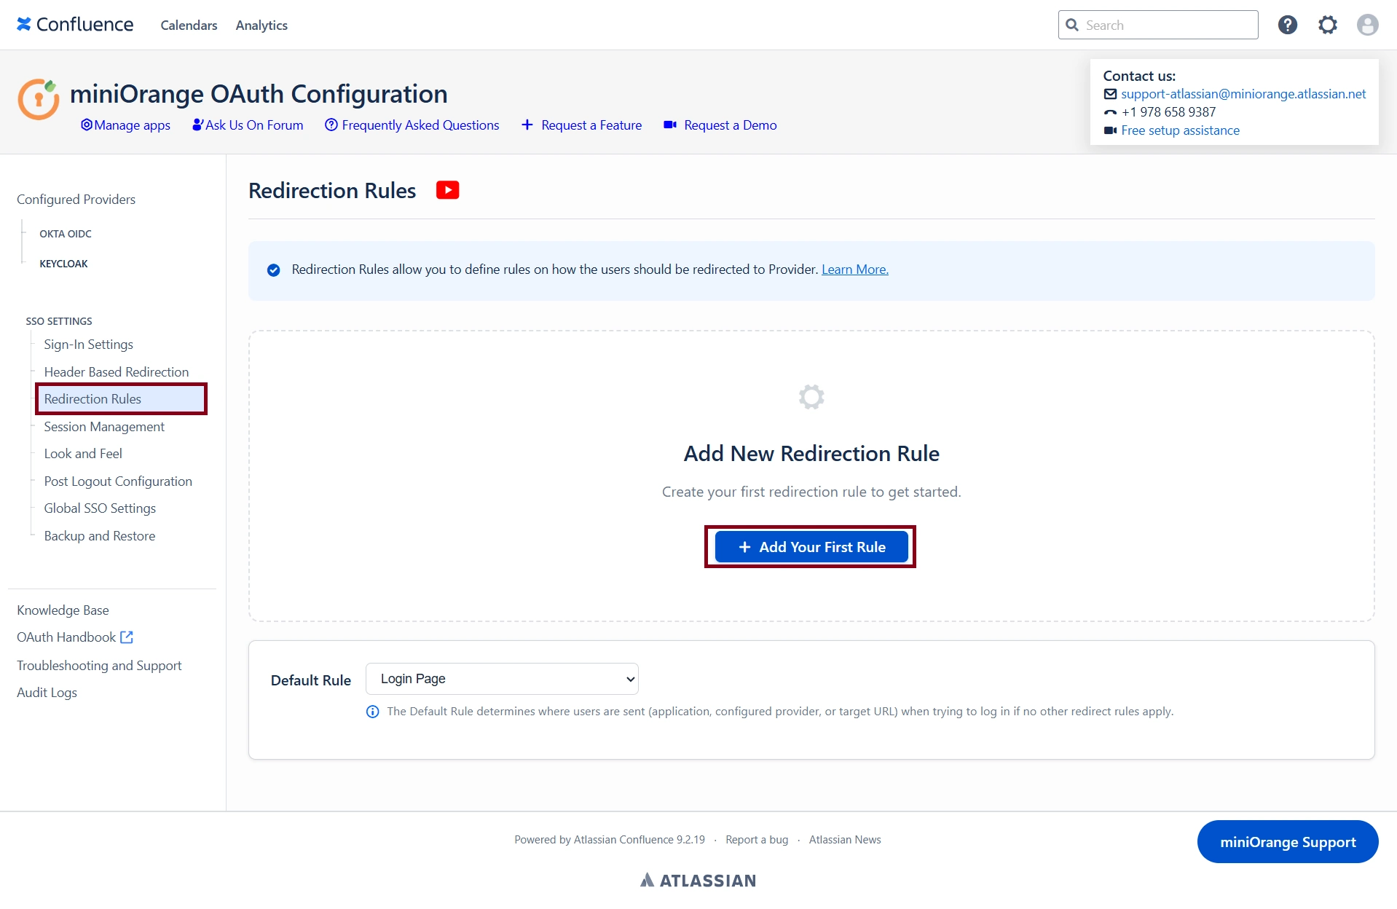This screenshot has height=909, width=1397.
Task: Click the external link icon beside OAuth Handbook
Action: click(127, 637)
